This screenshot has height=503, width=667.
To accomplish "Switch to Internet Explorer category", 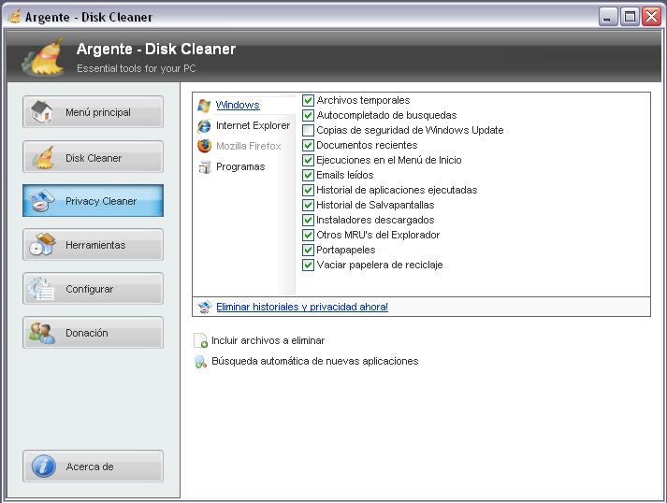I will tap(253, 125).
